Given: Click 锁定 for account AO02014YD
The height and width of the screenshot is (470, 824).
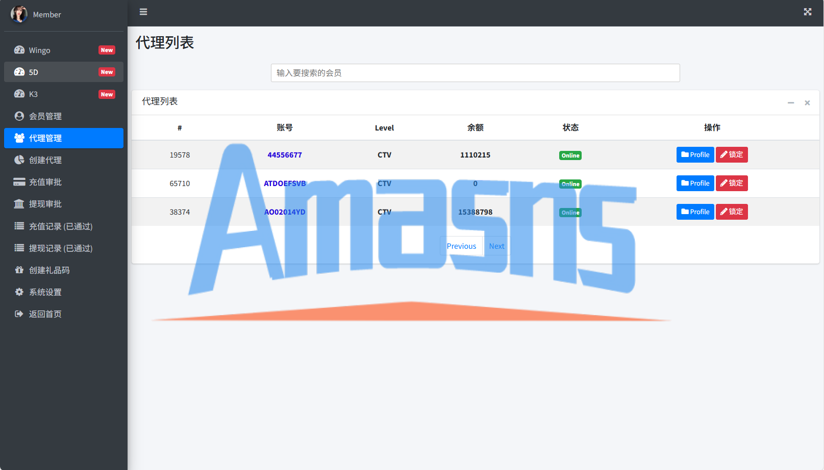Looking at the screenshot, I should pos(732,212).
